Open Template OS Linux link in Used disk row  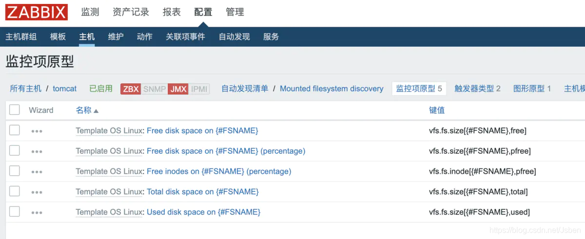click(109, 212)
